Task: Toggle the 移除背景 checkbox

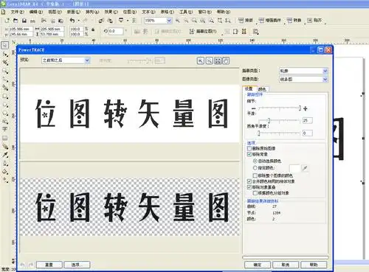Action: tap(249, 154)
